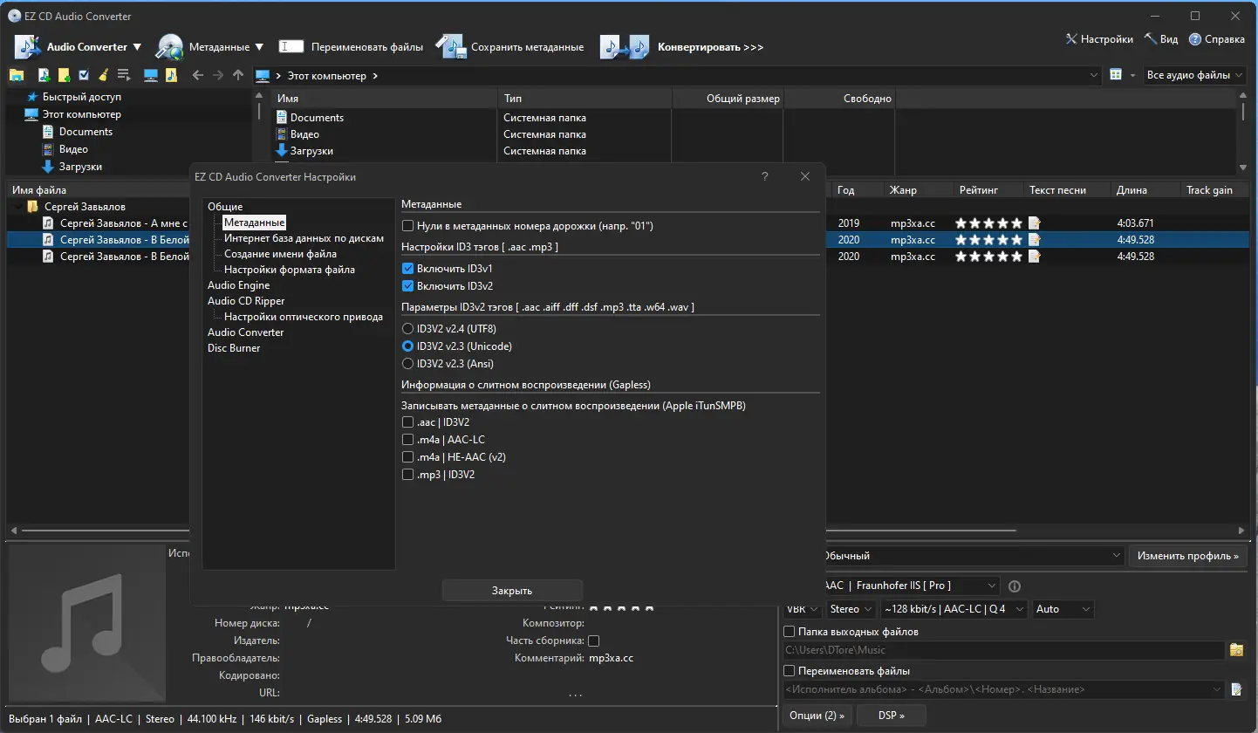The height and width of the screenshot is (733, 1258).
Task: Click the add folder icon with green plus
Action: coord(64,76)
